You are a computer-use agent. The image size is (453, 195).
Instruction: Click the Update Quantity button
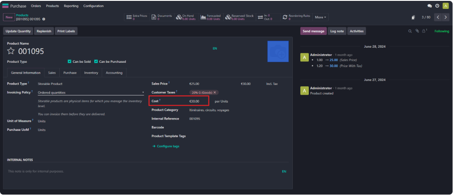(18, 31)
